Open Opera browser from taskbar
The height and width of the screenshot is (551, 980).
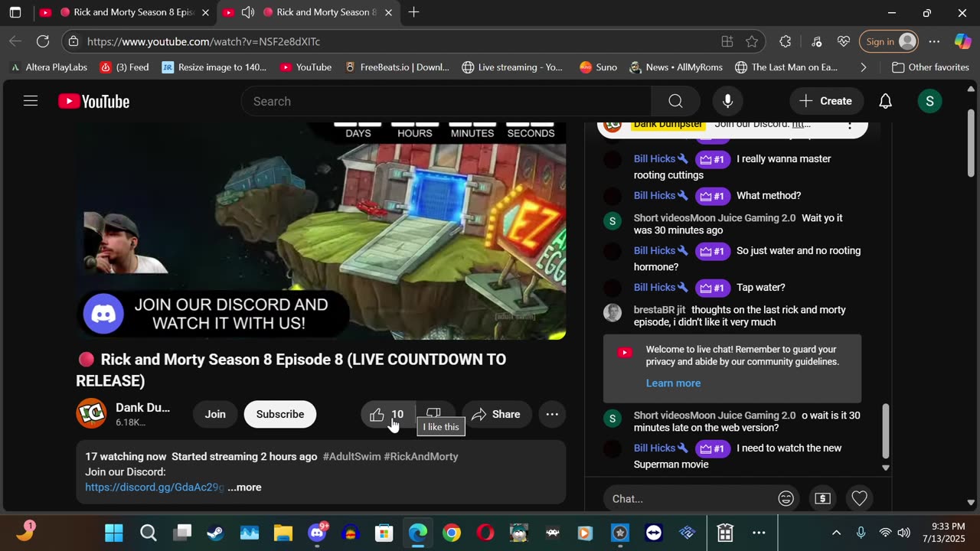pos(485,533)
